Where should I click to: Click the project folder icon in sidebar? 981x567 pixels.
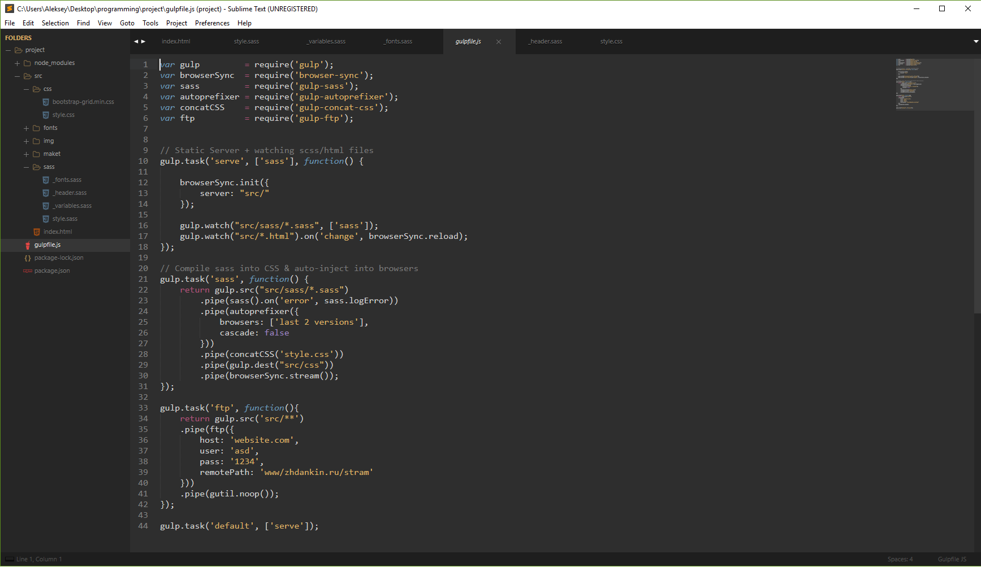[19, 50]
